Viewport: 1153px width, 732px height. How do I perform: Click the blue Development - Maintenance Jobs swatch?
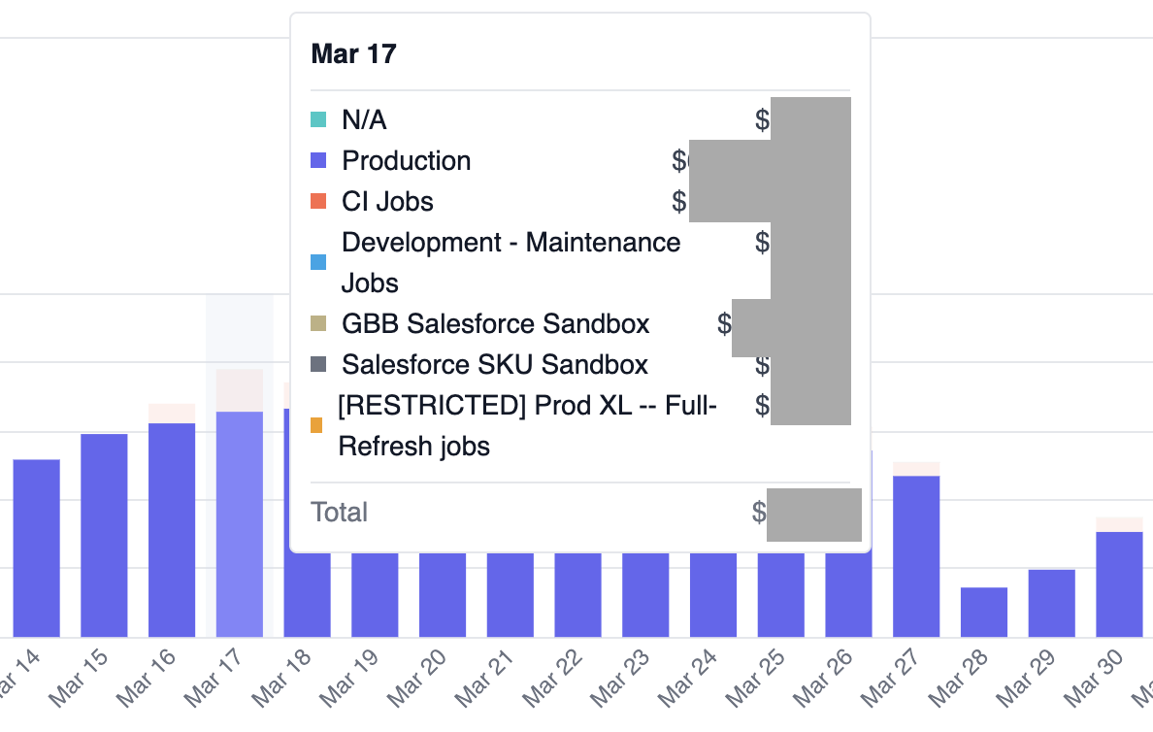316,262
